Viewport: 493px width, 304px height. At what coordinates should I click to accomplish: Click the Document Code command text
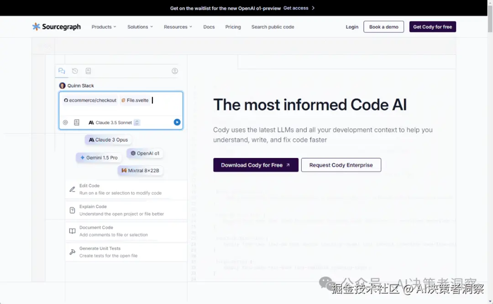click(x=96, y=228)
